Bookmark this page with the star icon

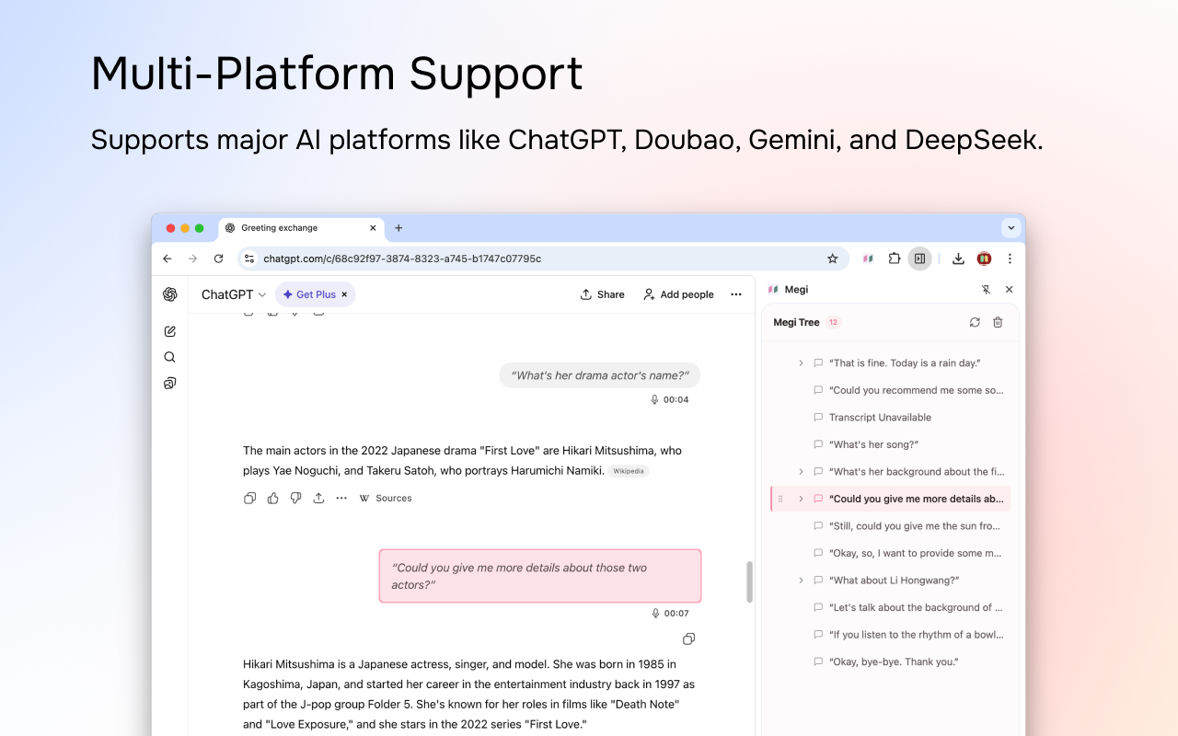pyautogui.click(x=832, y=259)
